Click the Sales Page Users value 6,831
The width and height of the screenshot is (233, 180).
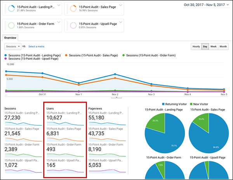click(53, 133)
